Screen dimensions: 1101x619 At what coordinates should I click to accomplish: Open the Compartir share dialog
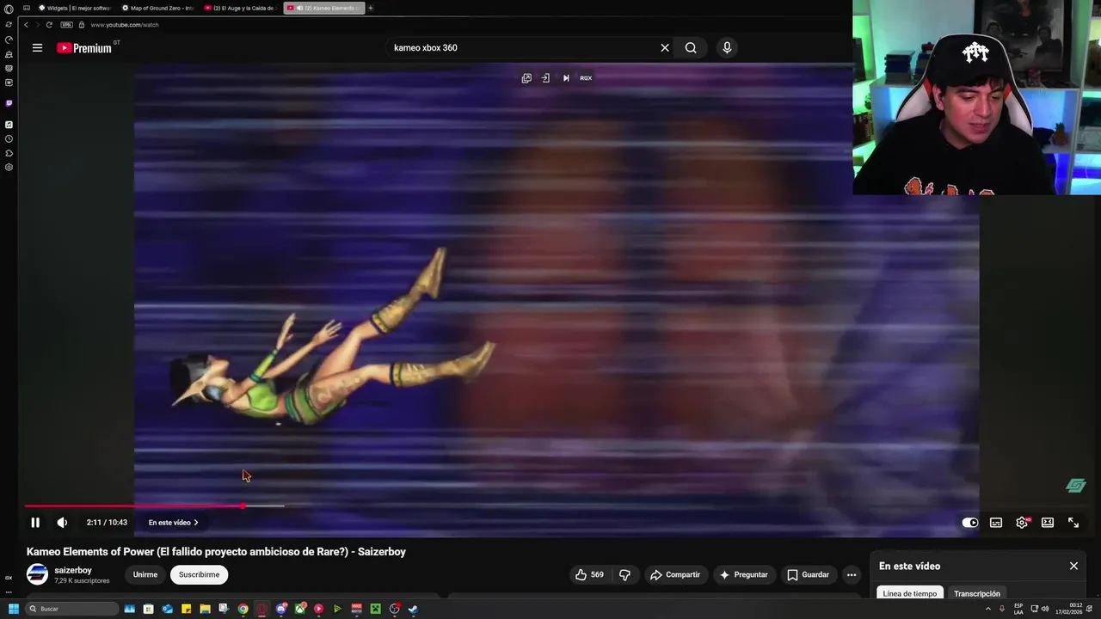(675, 574)
